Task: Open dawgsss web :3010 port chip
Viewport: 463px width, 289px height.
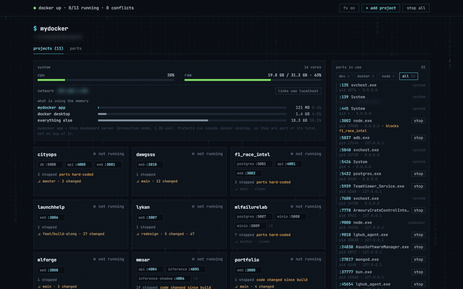Action: click(150, 164)
